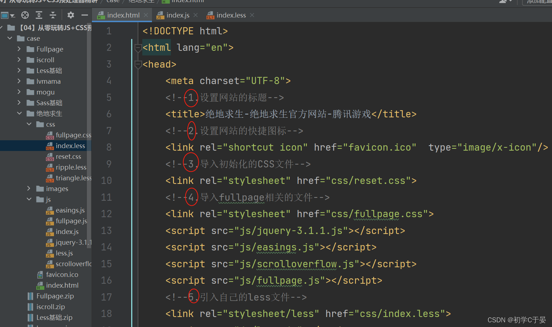Click the favicon.ico file icon
Screen dimensions: 552x327
(x=40, y=275)
